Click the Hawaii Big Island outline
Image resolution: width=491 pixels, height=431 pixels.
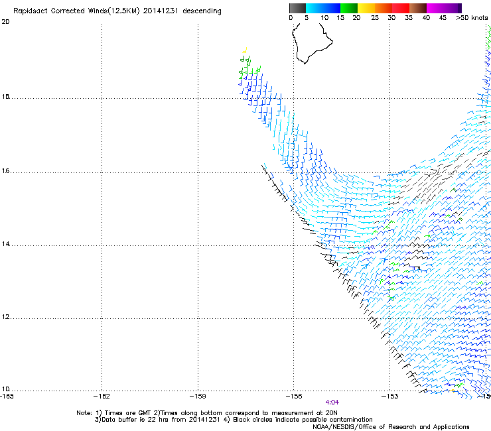pyautogui.click(x=312, y=44)
